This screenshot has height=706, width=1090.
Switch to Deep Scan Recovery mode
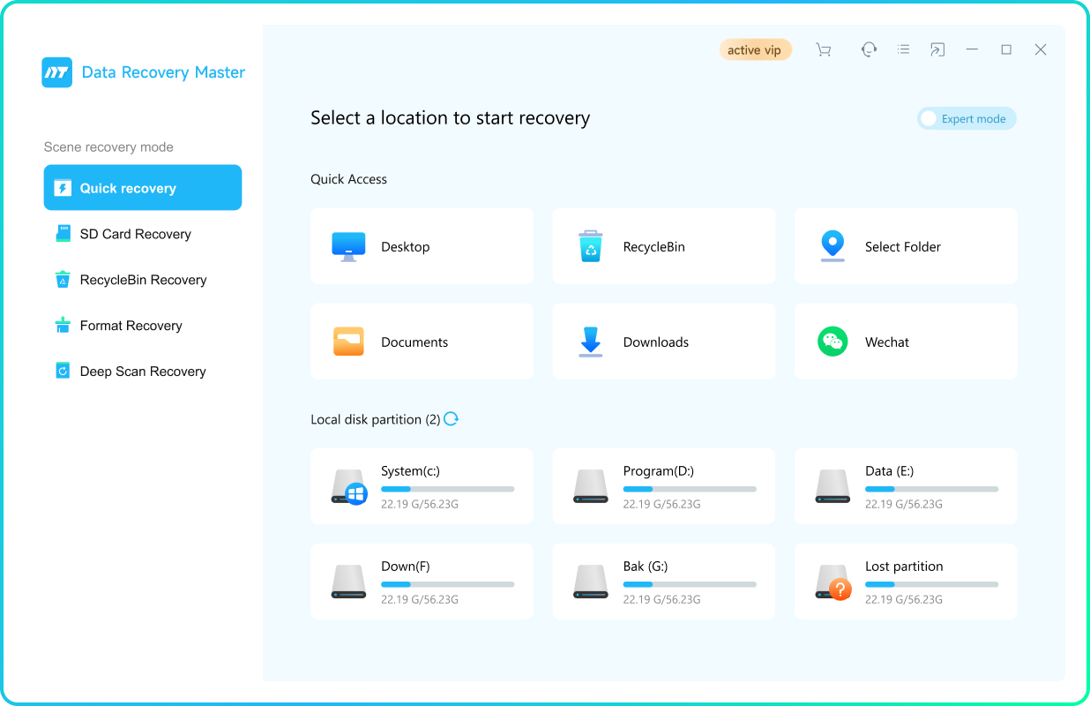[x=143, y=372]
